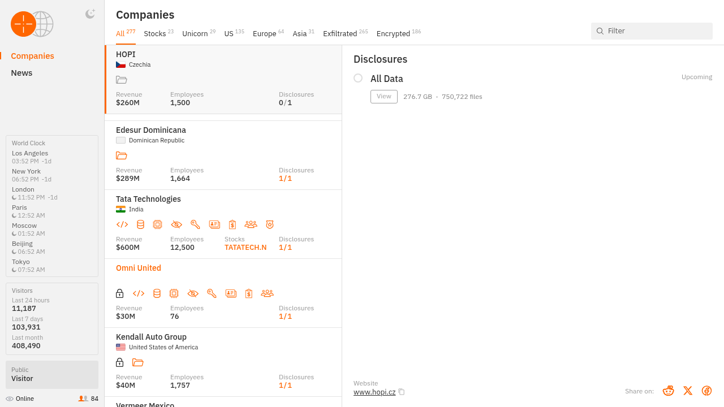Click Omni United source code icon
The height and width of the screenshot is (407, 724).
click(139, 293)
